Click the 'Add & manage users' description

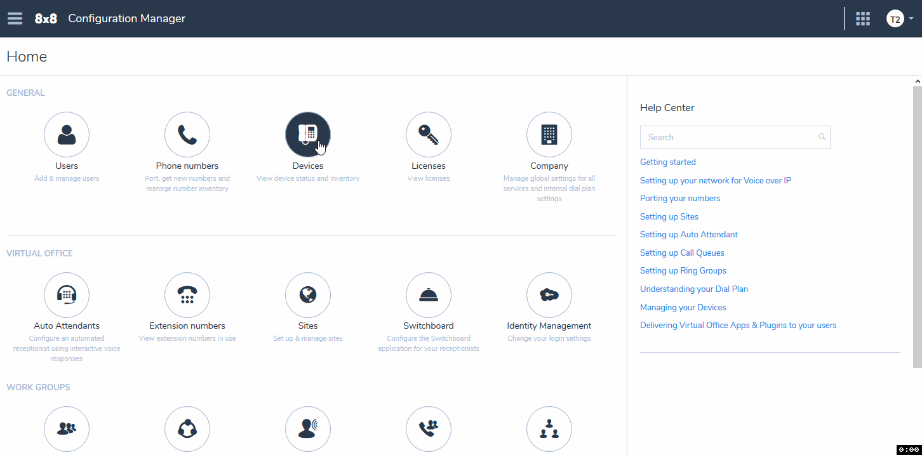tap(67, 178)
